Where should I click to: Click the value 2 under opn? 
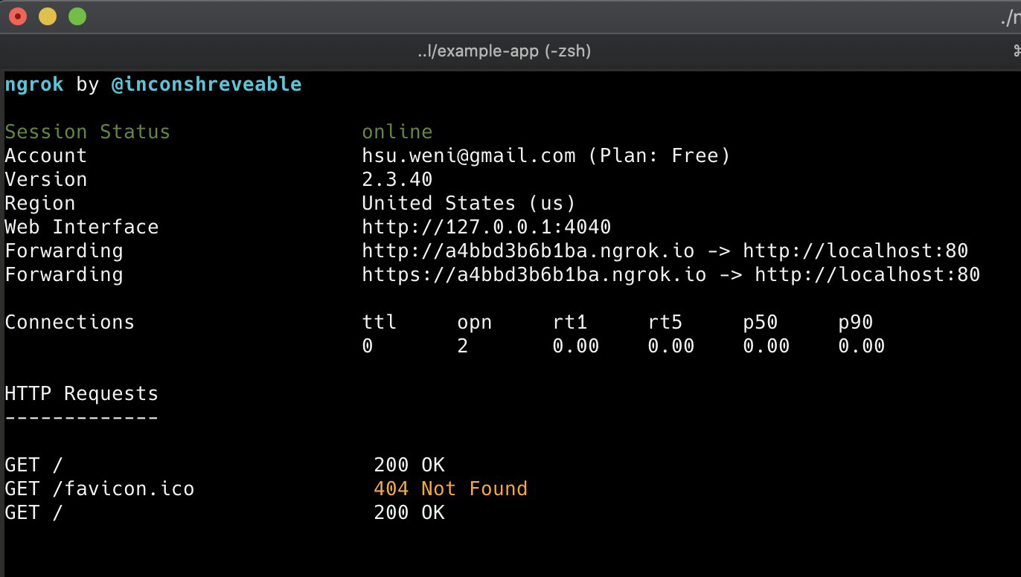point(463,346)
